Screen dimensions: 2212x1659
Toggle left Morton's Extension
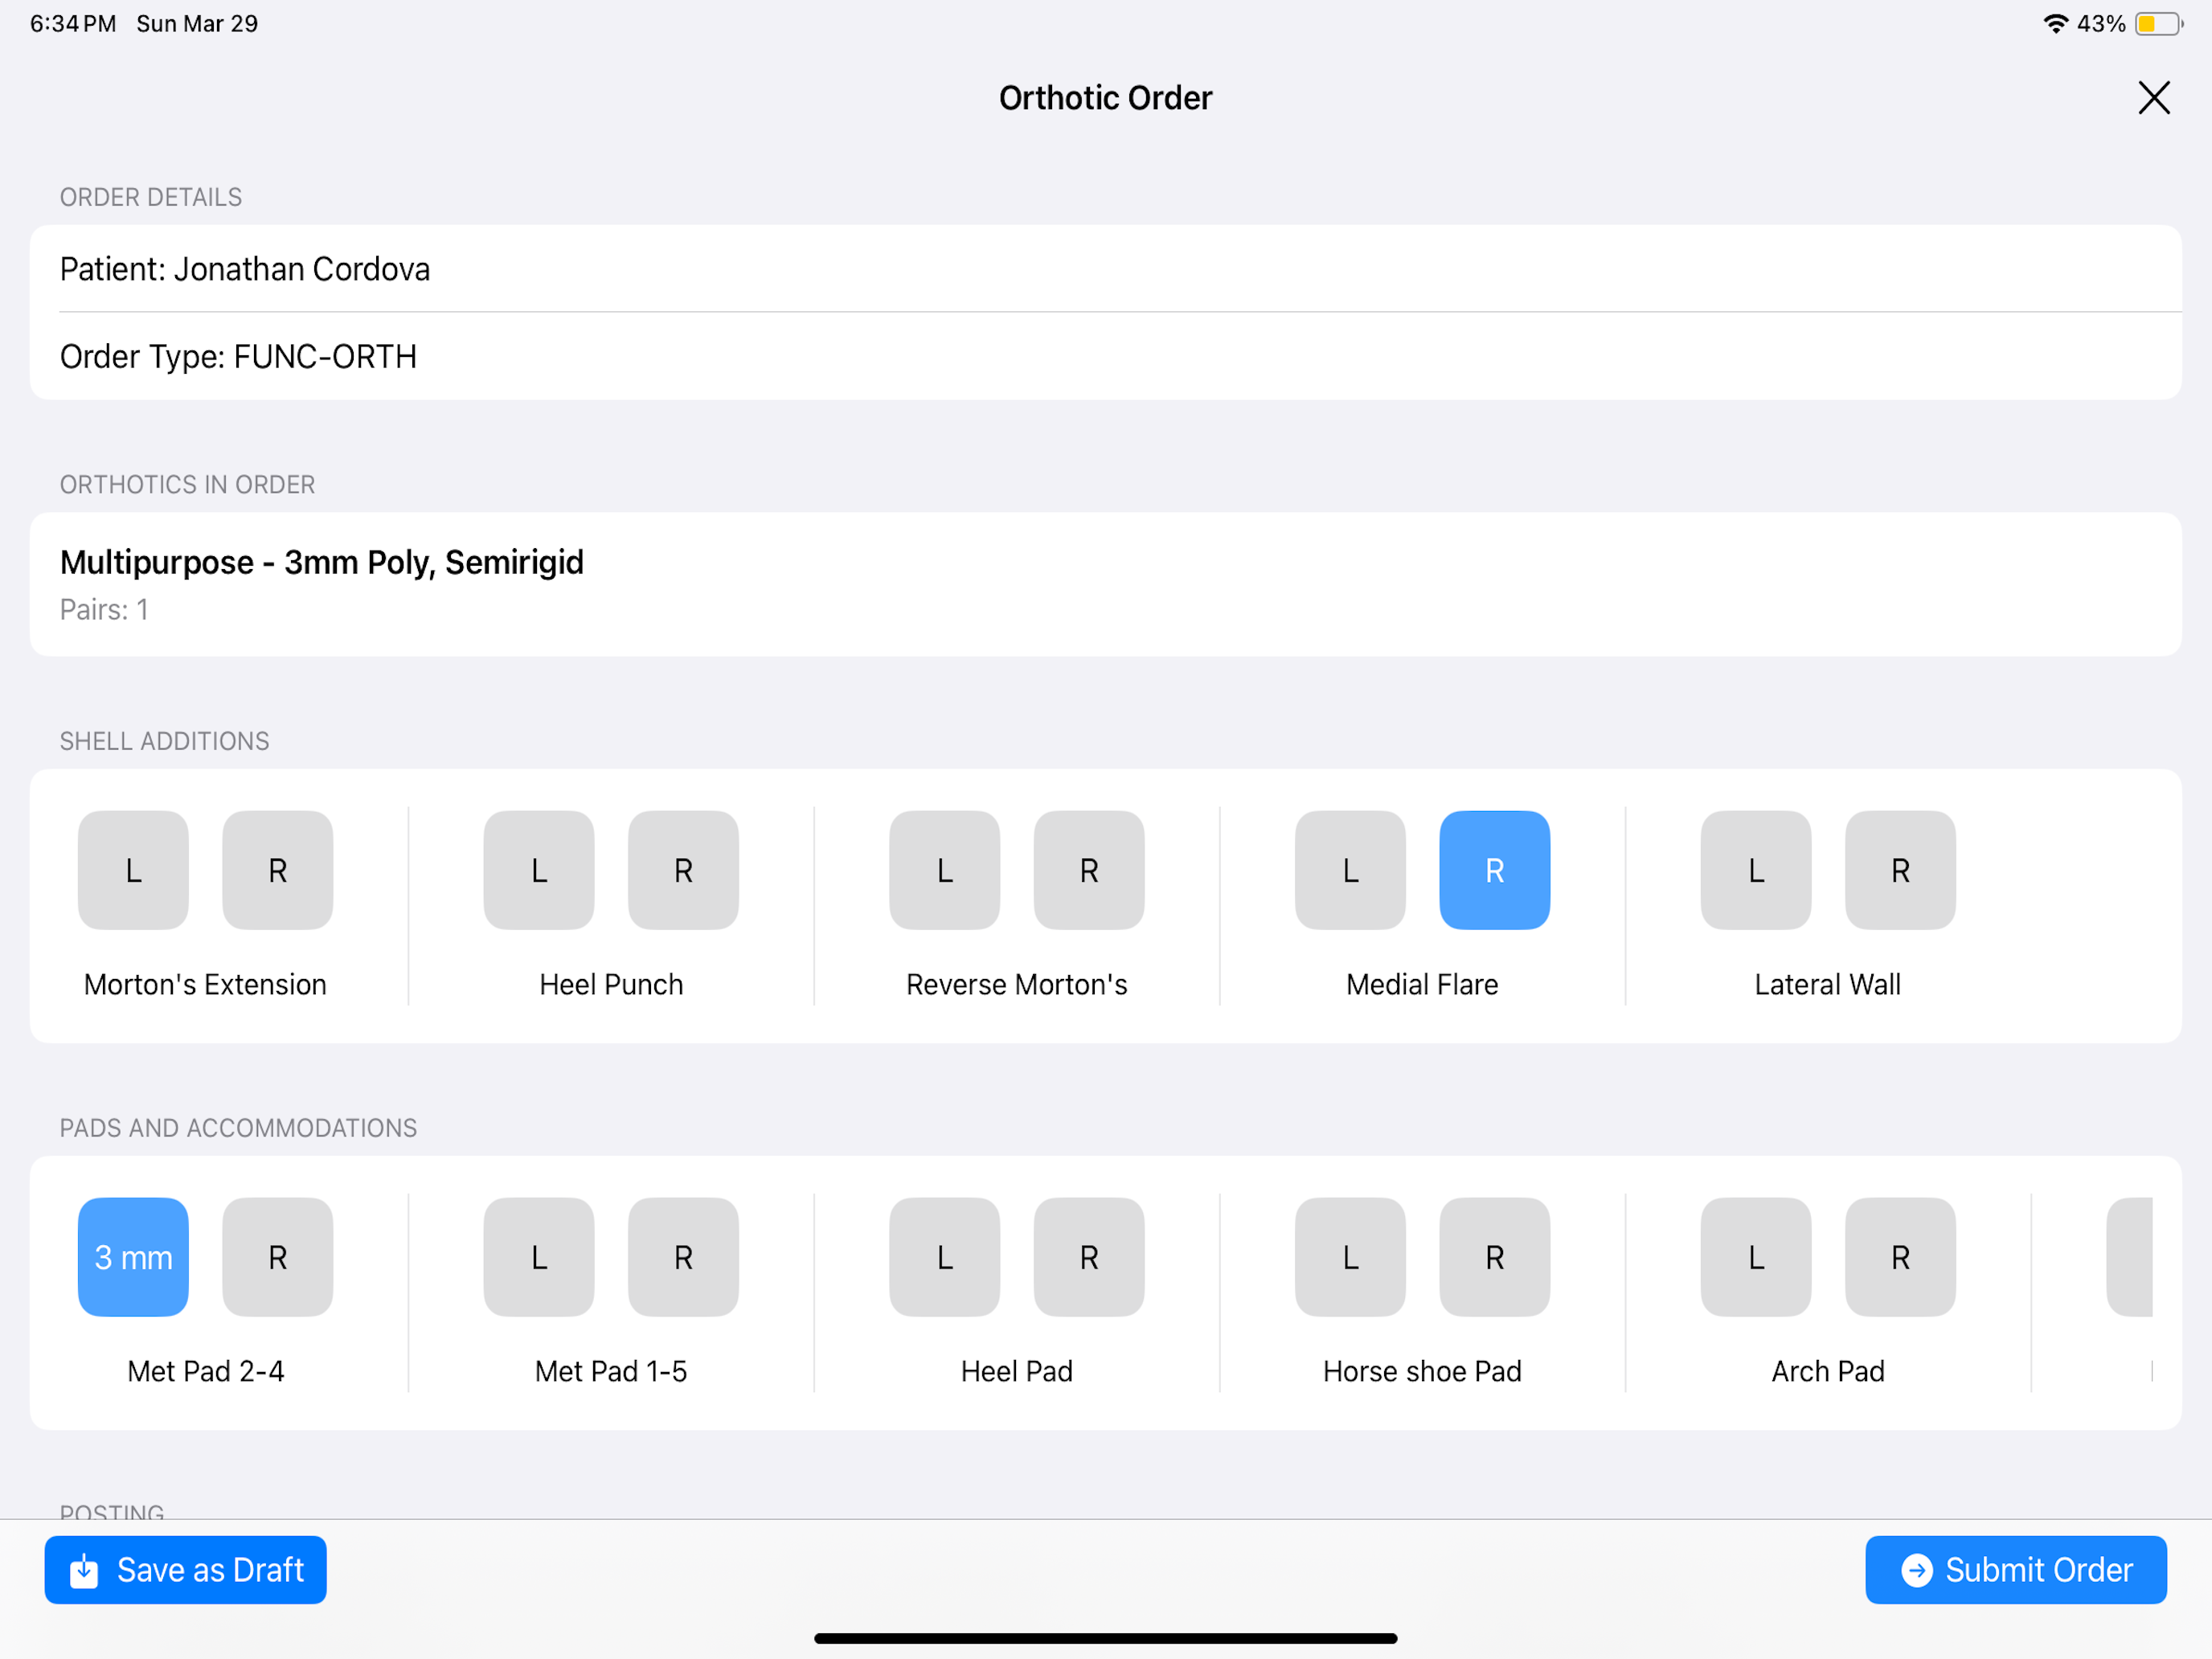click(x=133, y=870)
